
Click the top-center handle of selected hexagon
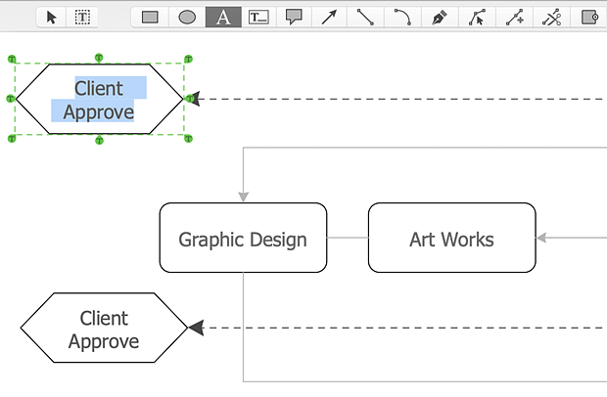tap(99, 59)
